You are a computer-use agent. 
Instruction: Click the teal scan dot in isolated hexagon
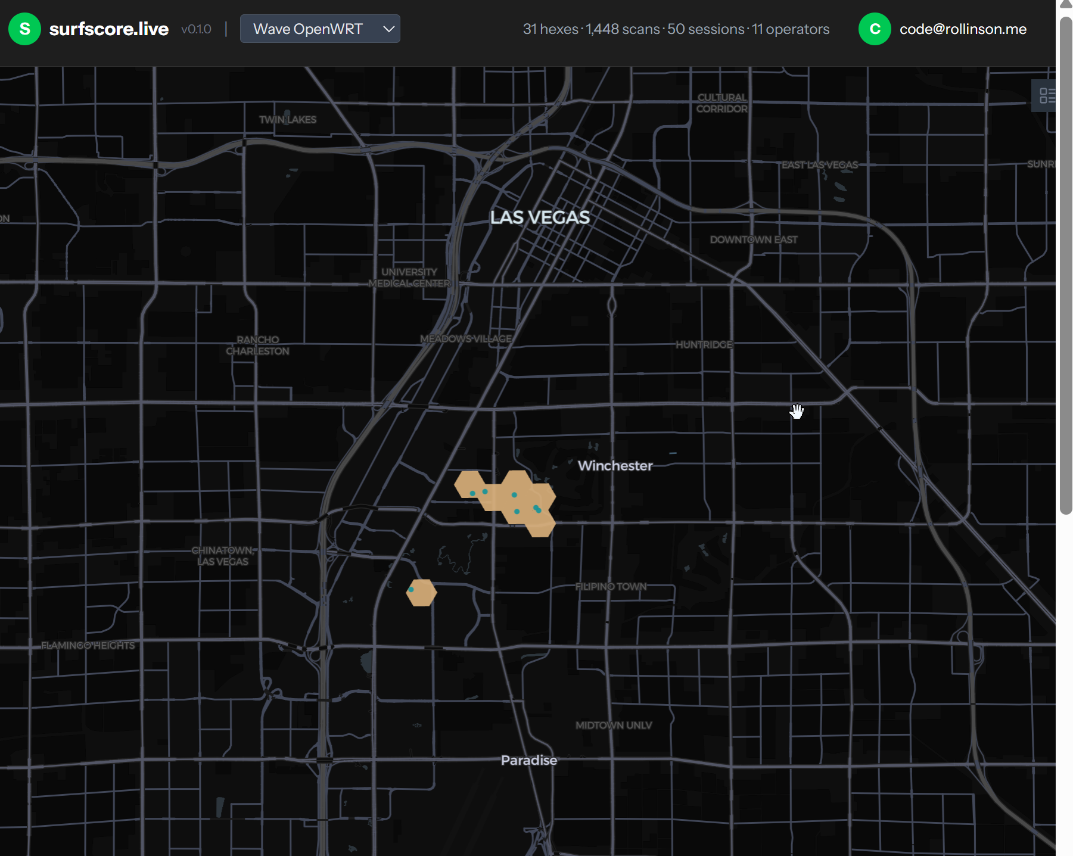point(411,590)
